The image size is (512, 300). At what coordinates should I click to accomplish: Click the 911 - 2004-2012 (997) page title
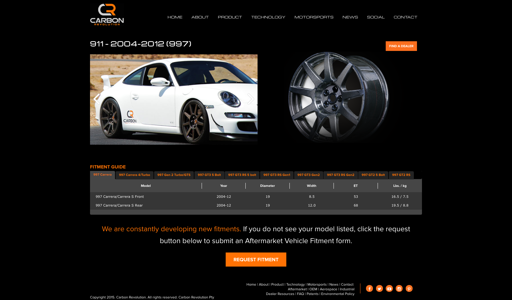(x=141, y=44)
